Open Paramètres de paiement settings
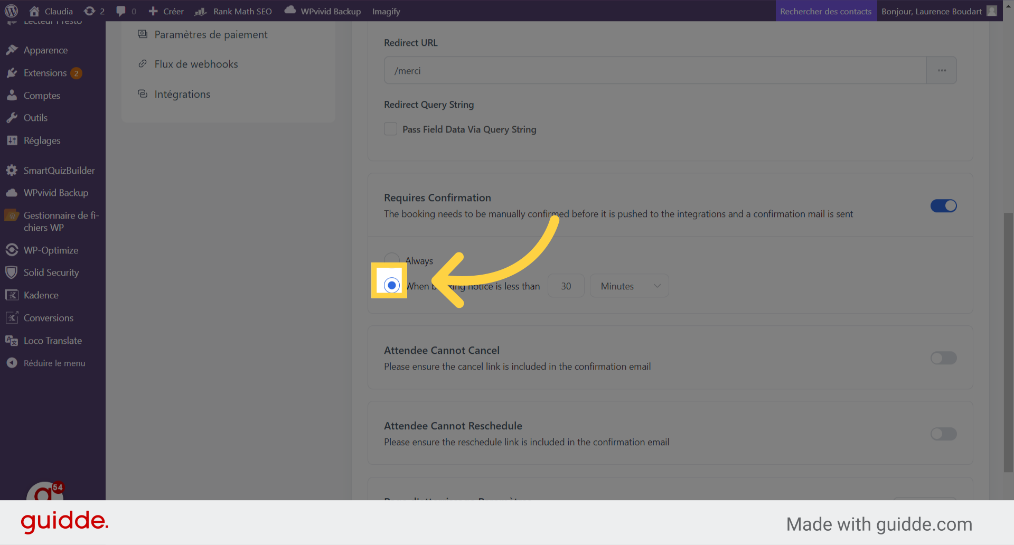This screenshot has width=1014, height=545. 211,34
